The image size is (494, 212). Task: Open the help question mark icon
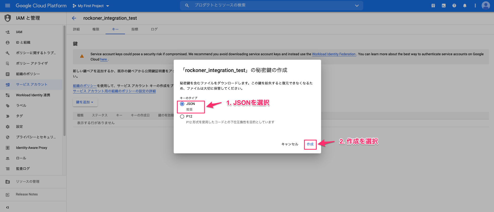pyautogui.click(x=454, y=6)
